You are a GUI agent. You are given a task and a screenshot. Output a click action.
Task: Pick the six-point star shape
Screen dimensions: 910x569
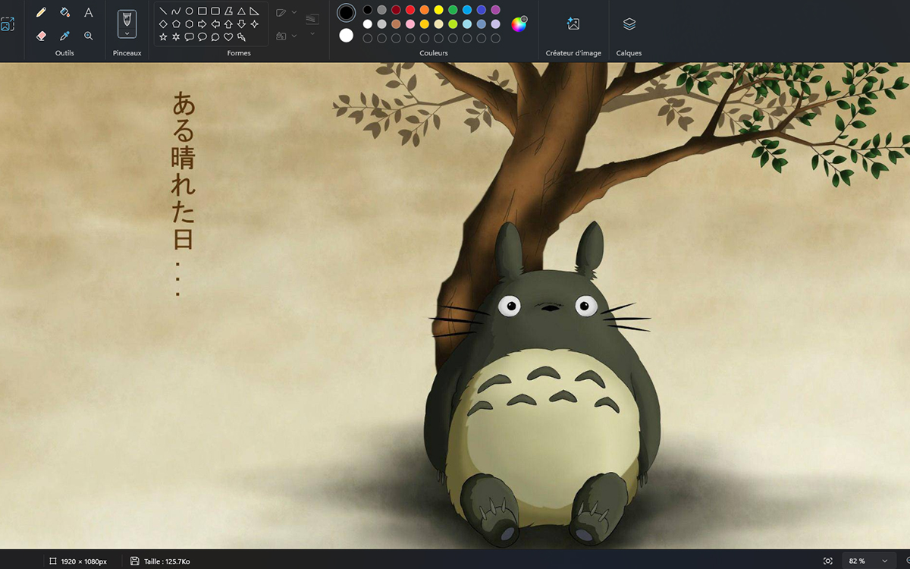176,36
